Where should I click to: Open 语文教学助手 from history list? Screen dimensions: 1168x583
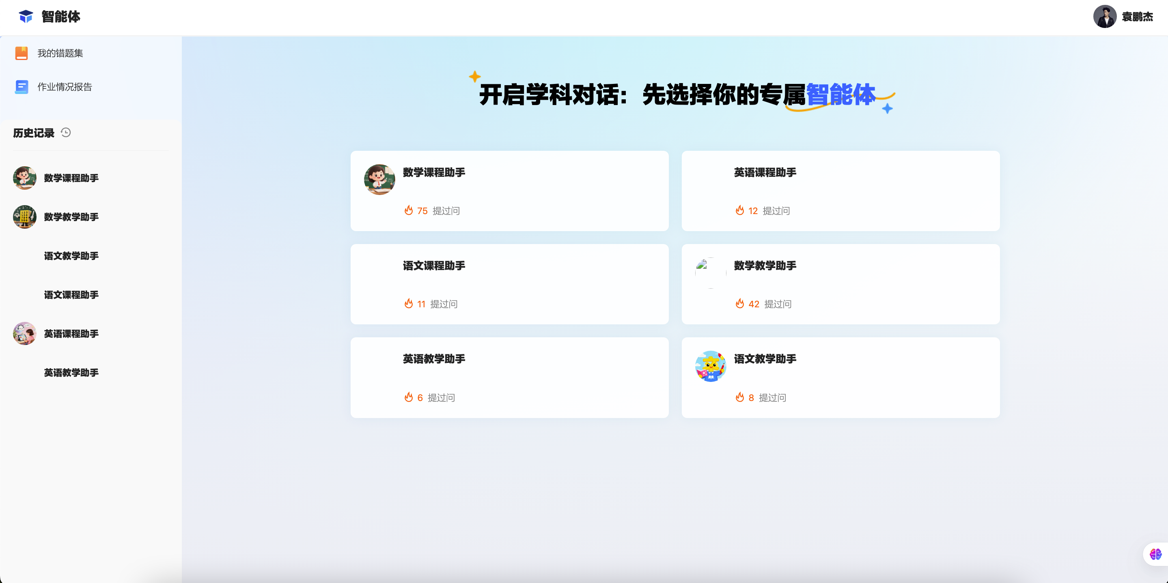[71, 255]
